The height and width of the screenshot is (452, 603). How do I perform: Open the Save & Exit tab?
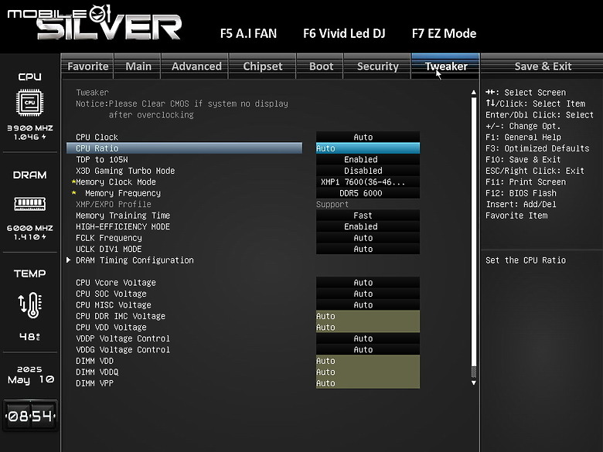(543, 66)
